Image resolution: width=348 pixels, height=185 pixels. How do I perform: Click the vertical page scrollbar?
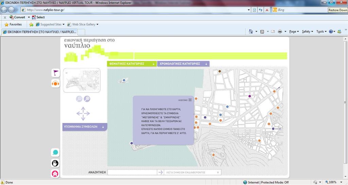coord(345,102)
